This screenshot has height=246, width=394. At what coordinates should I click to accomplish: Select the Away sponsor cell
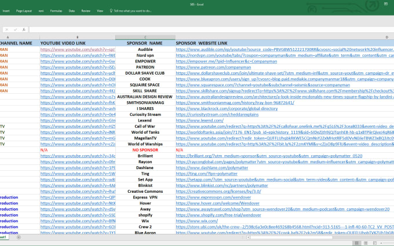(x=145, y=209)
